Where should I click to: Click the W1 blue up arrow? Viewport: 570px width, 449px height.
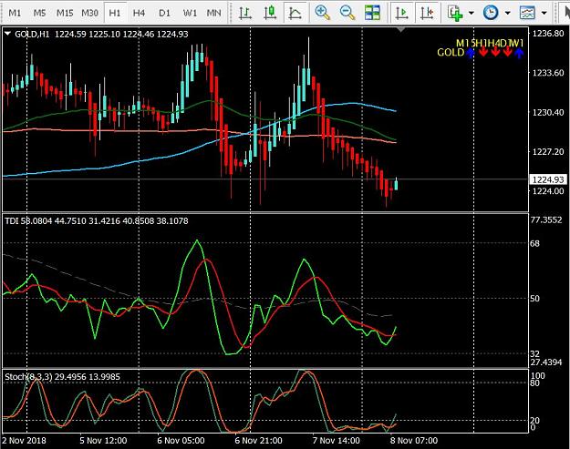519,53
